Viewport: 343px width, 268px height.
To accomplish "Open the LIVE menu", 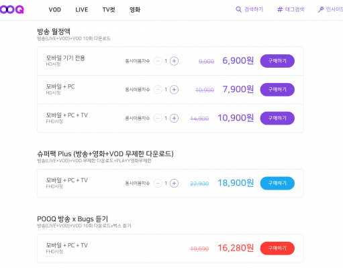I will (x=82, y=10).
